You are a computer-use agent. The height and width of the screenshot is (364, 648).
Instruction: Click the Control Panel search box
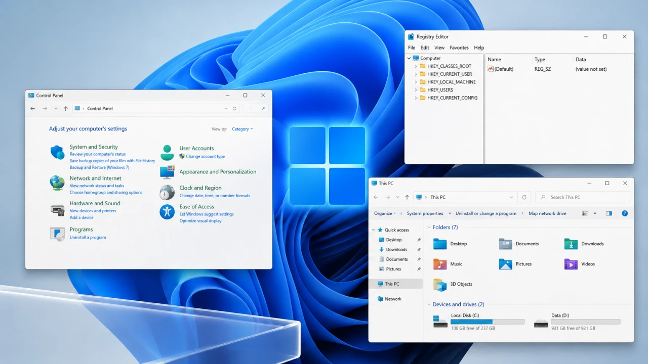256,108
